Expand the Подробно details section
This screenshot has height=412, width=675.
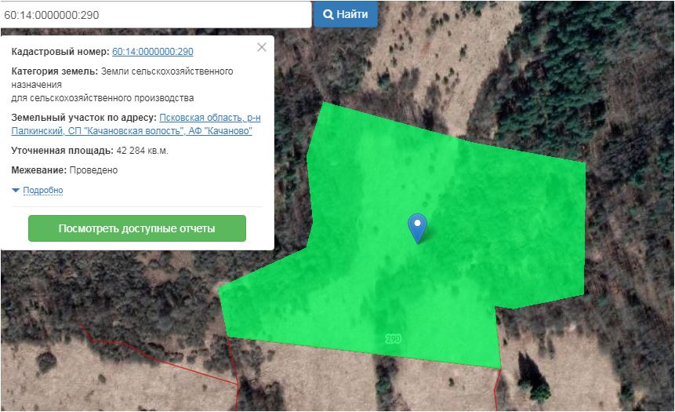click(42, 190)
